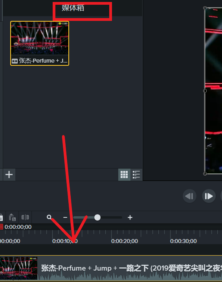
Task: Click the timeline zoom slider handle
Action: coord(97,217)
